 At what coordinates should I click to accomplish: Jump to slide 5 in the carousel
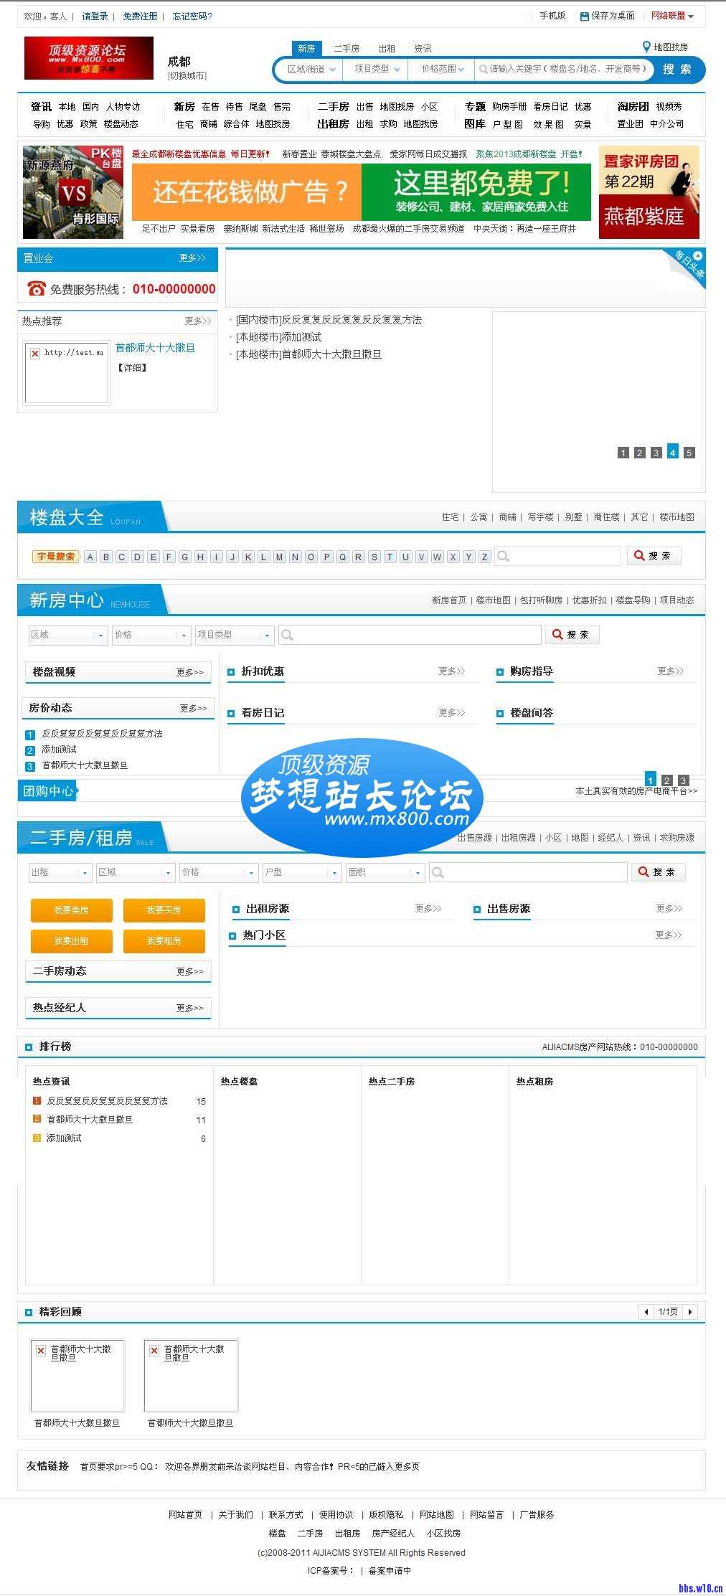[x=689, y=453]
